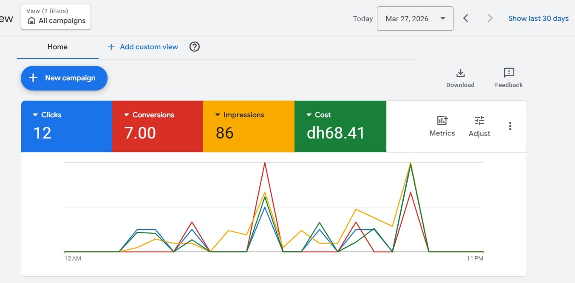Screen dimensions: 575x283
Task: Click the 12 AM axis label
Action: pos(73,258)
